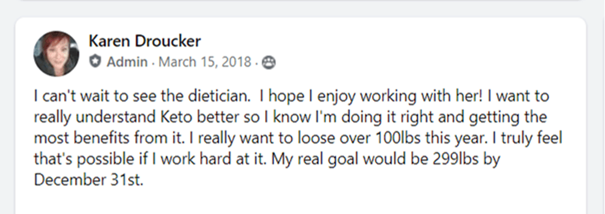Click "December 31st." at the post's end
Screen dimensions: 605x214
89,180
